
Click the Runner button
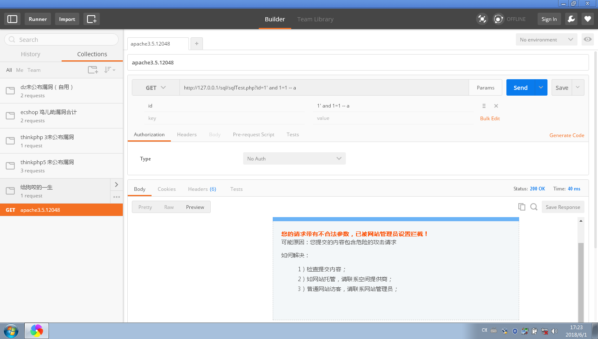[x=38, y=19]
